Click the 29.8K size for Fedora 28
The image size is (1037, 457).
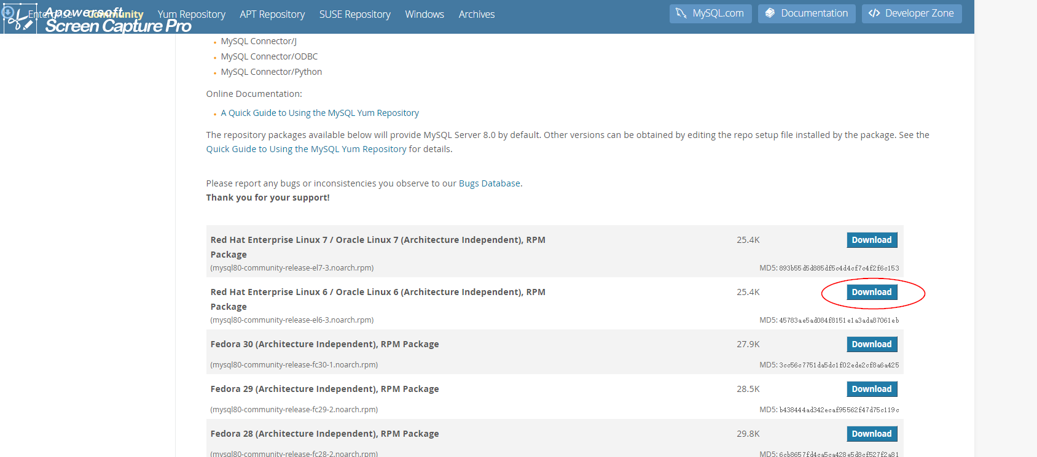click(748, 434)
